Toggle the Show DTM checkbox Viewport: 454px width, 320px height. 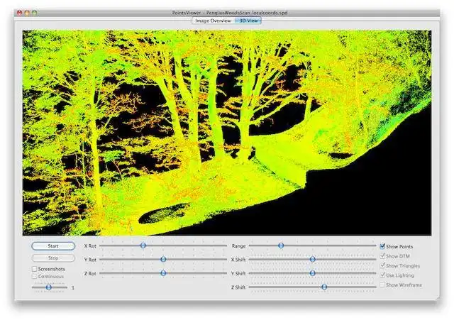point(382,256)
